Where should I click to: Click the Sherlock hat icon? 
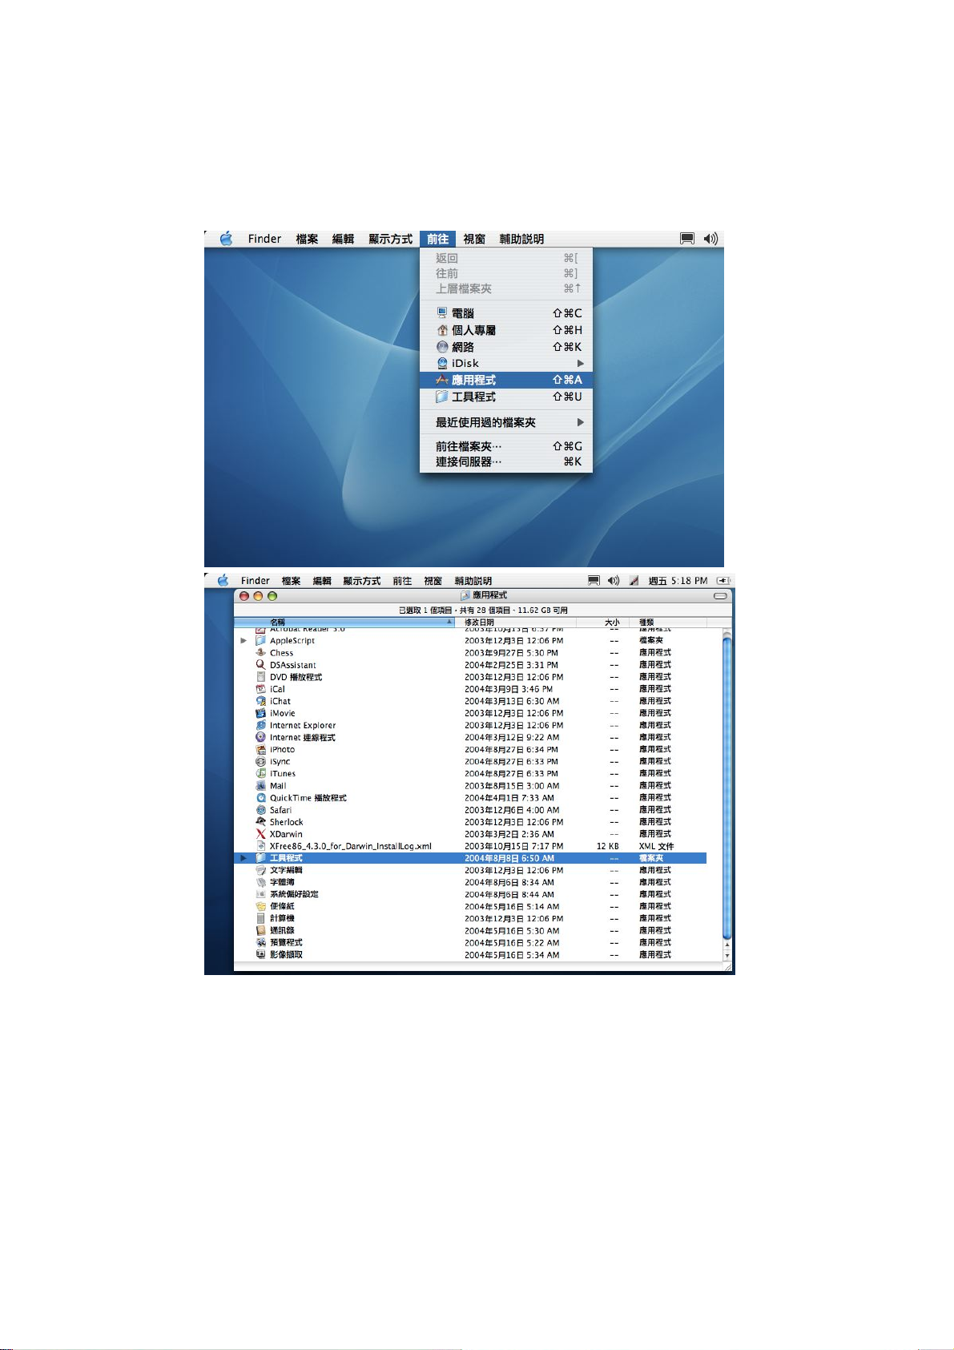click(260, 821)
